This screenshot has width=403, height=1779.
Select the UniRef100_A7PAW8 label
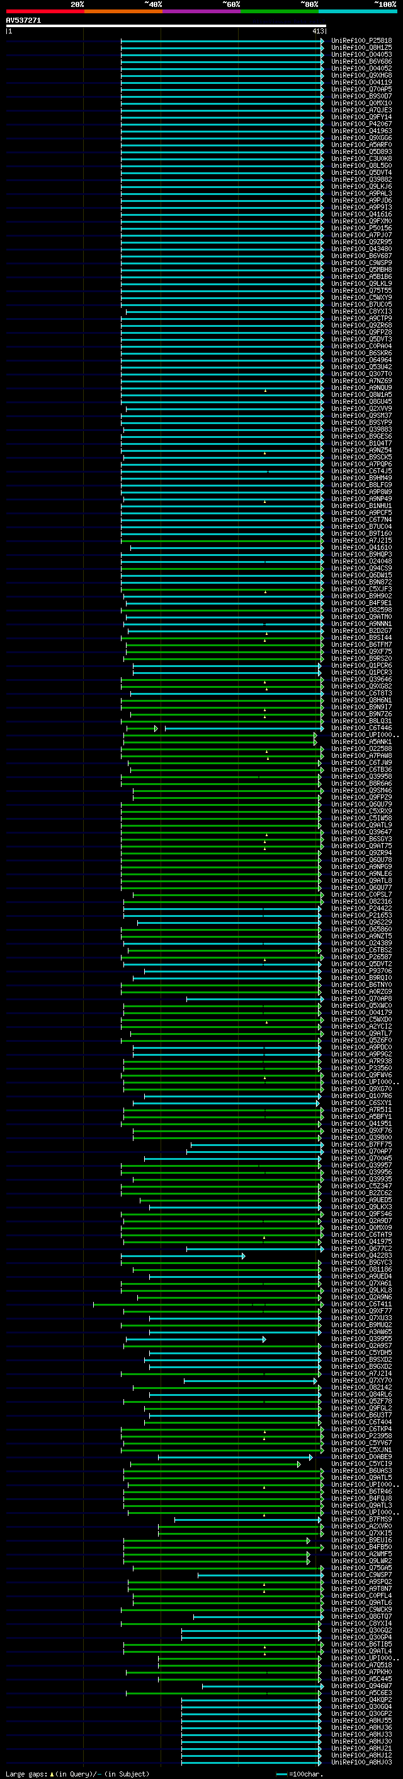(361, 755)
